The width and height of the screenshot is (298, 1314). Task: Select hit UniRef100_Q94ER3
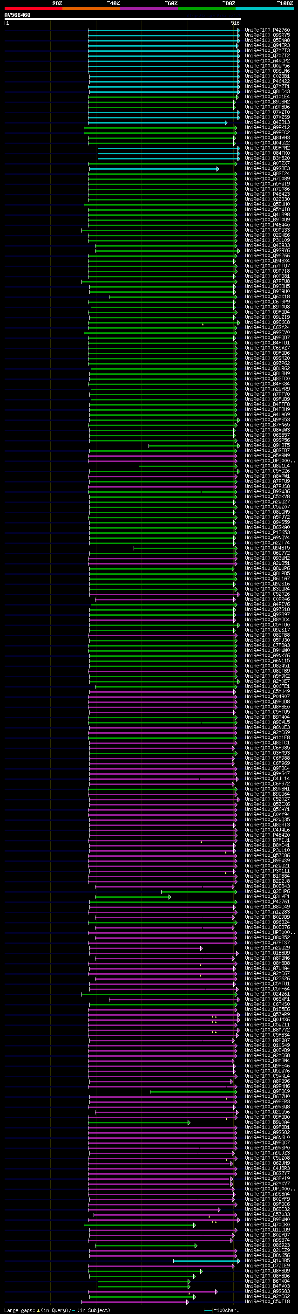[267, 45]
